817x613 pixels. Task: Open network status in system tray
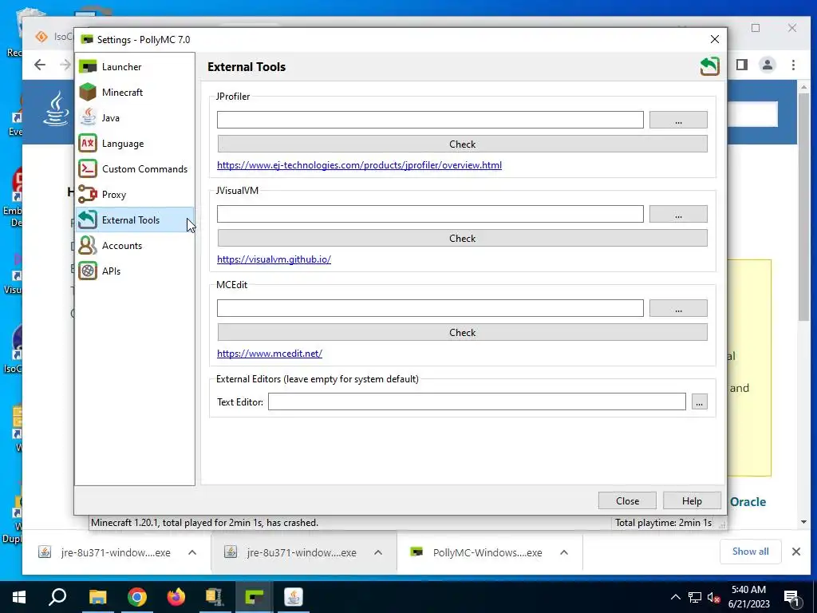pyautogui.click(x=695, y=597)
